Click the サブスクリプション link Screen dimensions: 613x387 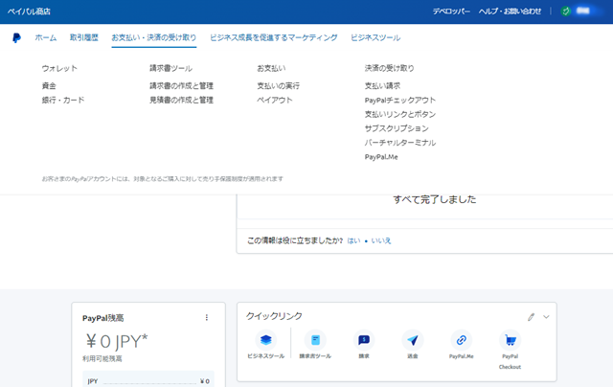tap(397, 128)
